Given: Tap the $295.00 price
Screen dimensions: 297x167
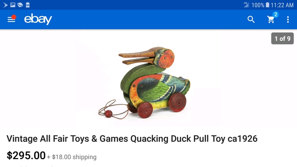Looking at the screenshot, I should point(26,155).
